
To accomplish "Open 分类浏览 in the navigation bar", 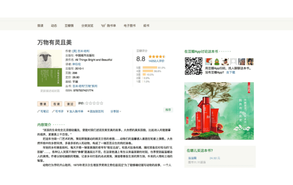I will [87, 26].
